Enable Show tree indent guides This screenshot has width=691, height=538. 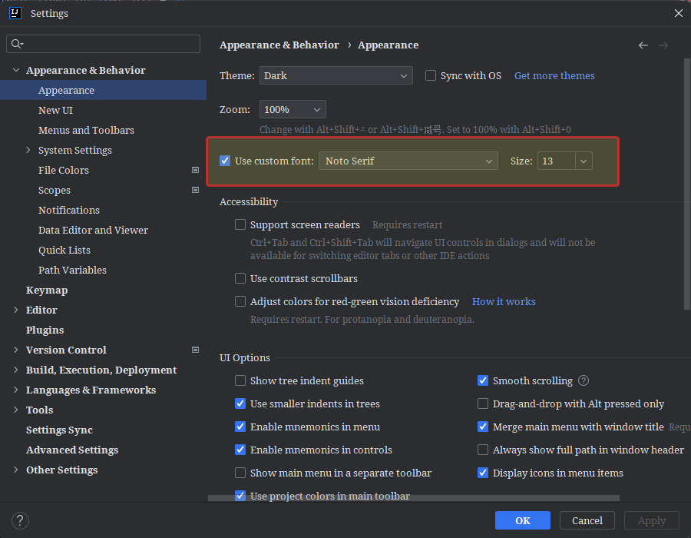tap(240, 380)
